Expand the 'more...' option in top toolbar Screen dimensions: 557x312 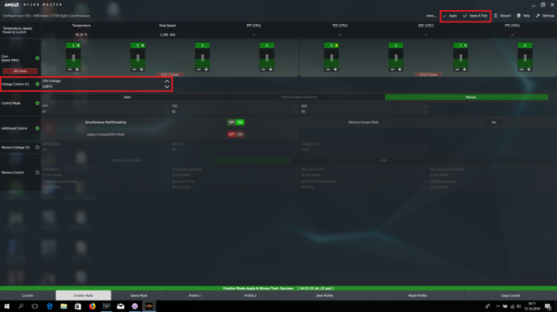[x=431, y=16]
